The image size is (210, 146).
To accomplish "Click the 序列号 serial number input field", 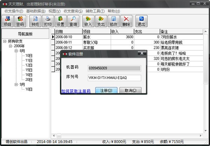I will pyautogui.click(x=114, y=78).
